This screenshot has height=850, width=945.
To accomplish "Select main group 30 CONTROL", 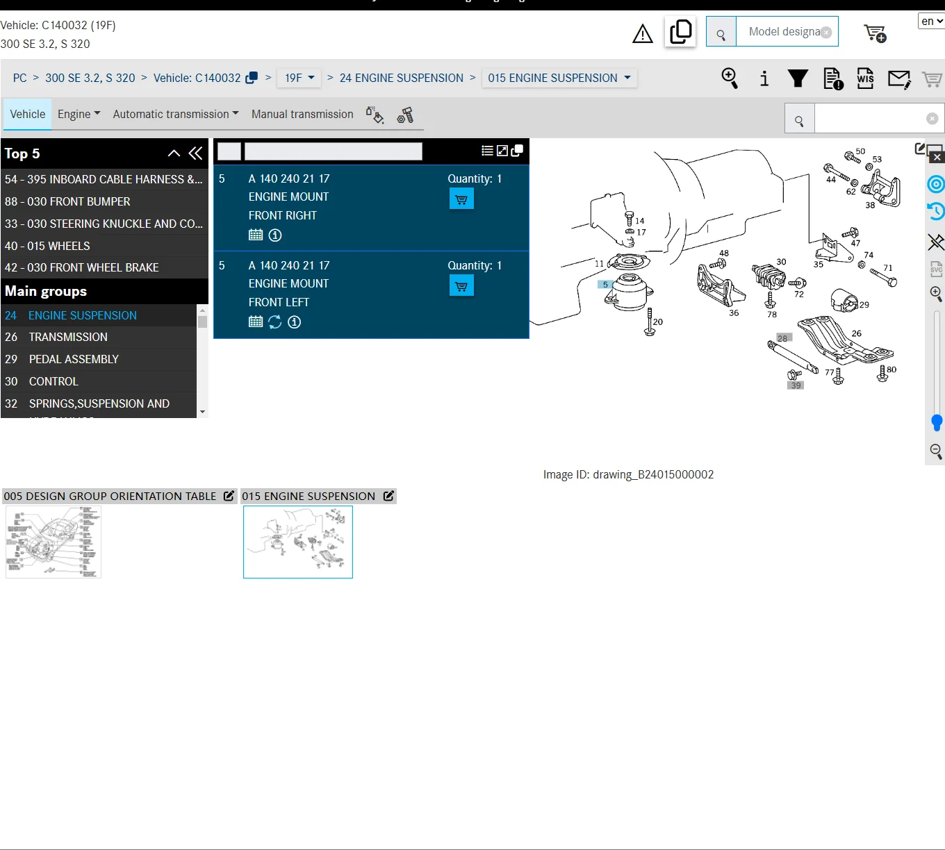I will coord(99,381).
